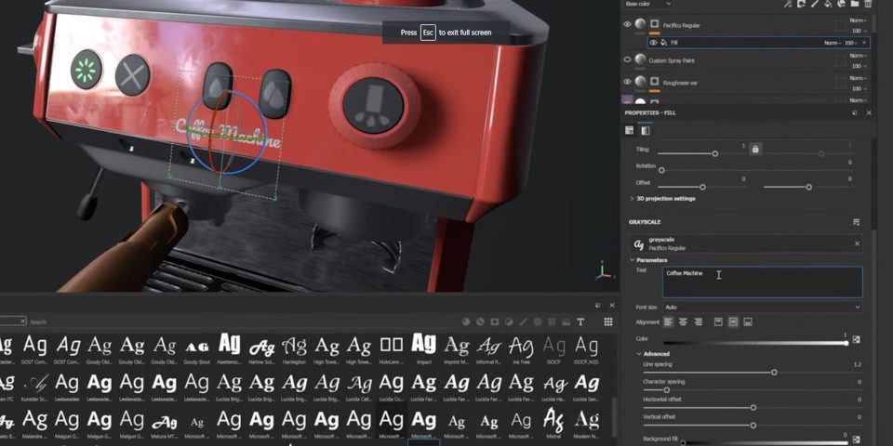Select the fonts filter 'T' icon in assets

580,321
